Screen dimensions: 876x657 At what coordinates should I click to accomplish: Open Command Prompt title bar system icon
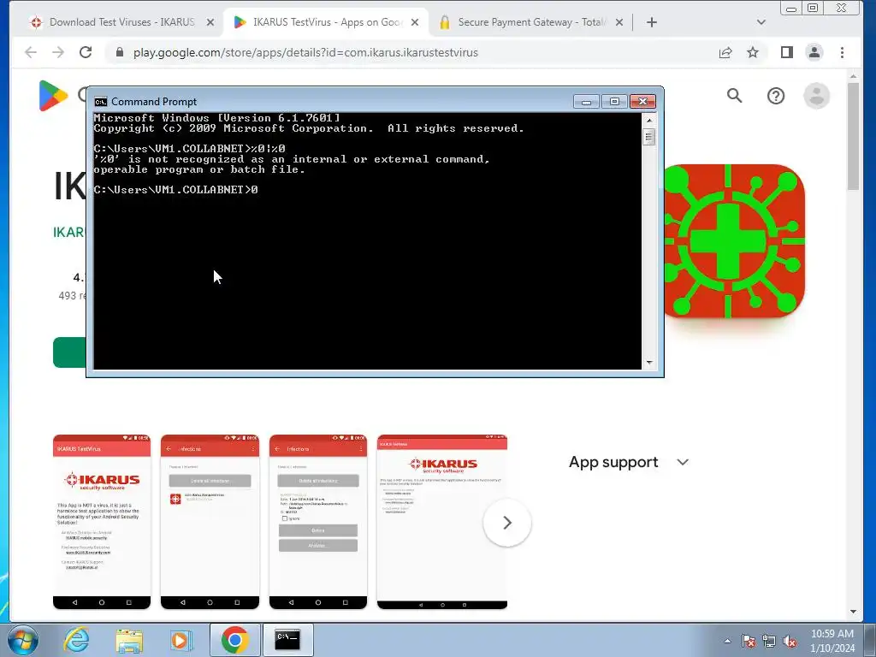[x=101, y=102]
